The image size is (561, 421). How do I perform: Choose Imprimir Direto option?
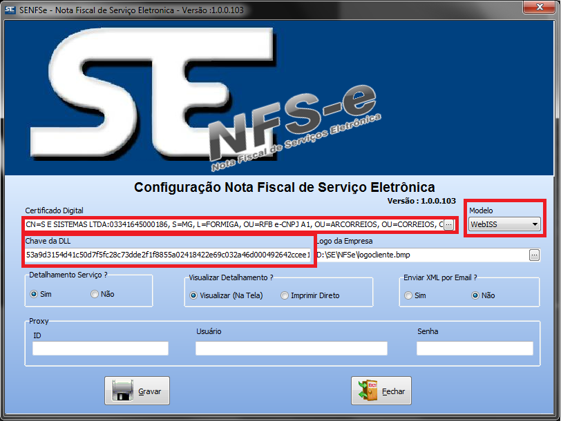point(285,295)
